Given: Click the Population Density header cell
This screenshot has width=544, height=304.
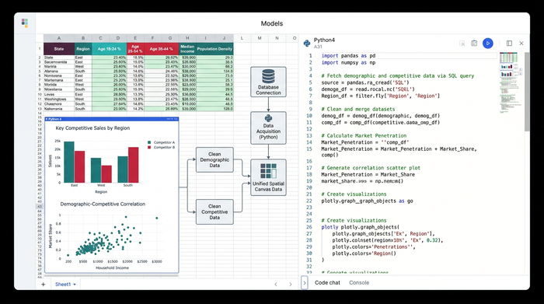Looking at the screenshot, I should (x=214, y=49).
